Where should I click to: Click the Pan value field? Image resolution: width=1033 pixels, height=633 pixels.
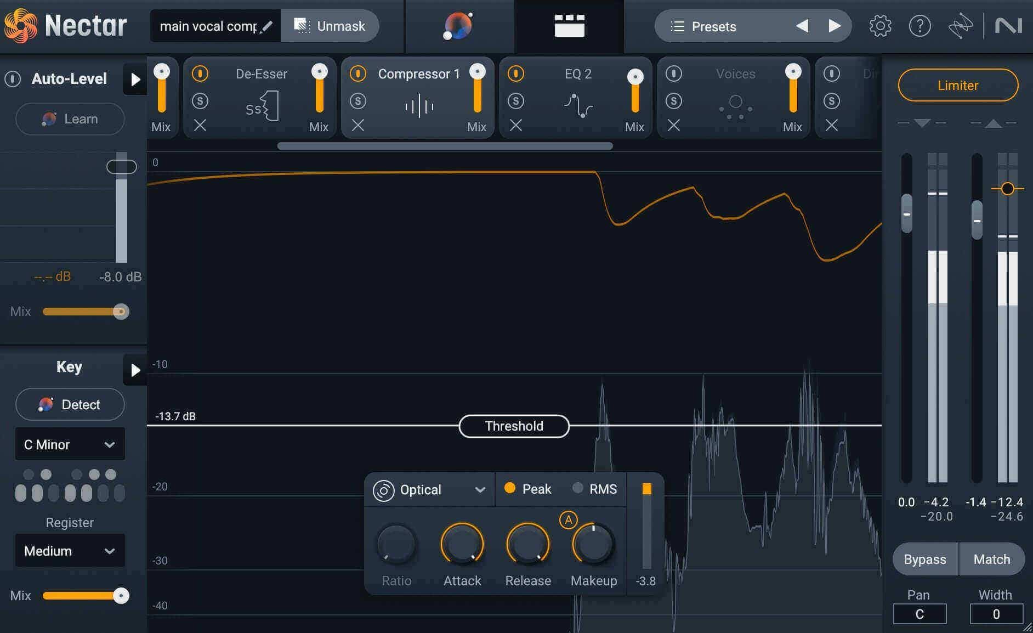[920, 614]
